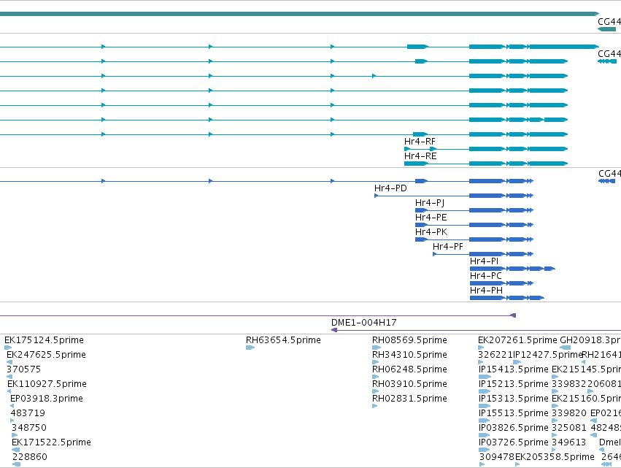Open feature label 325081
This screenshot has height=468, width=621.
[x=569, y=429]
